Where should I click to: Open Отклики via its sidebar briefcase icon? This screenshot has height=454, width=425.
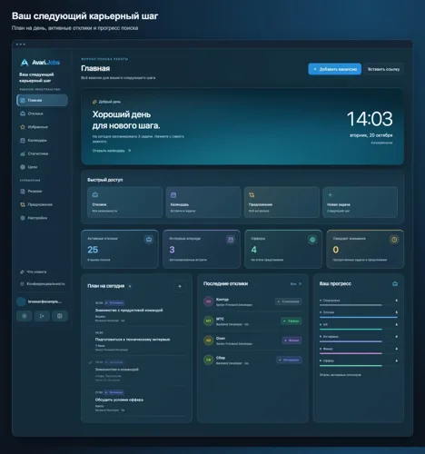pyautogui.click(x=23, y=113)
